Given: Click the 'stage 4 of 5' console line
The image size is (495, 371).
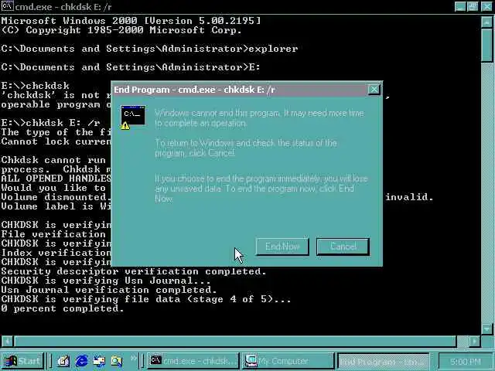Looking at the screenshot, I should click(146, 299).
